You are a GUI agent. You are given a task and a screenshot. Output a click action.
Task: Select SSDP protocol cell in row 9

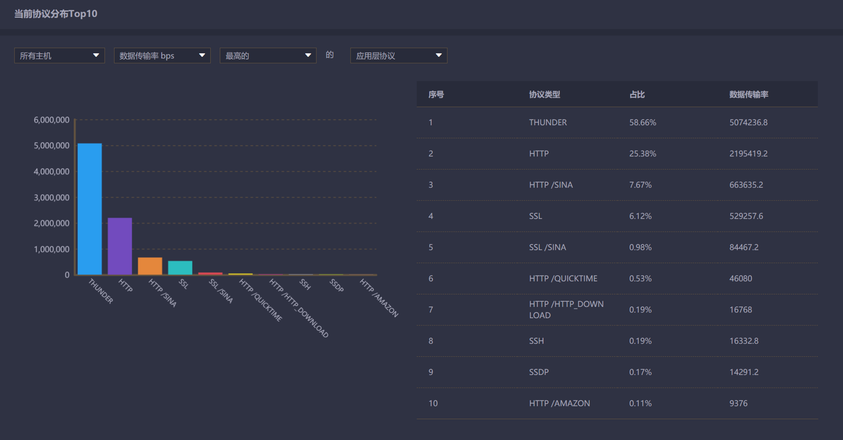click(539, 372)
